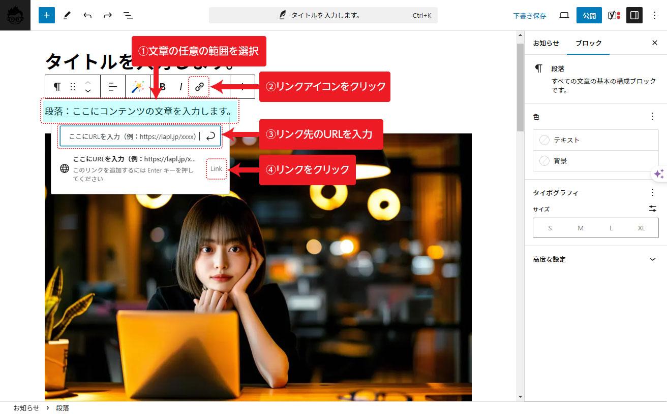Open the block inserter with the plus icon
The width and height of the screenshot is (667, 414).
(x=46, y=15)
